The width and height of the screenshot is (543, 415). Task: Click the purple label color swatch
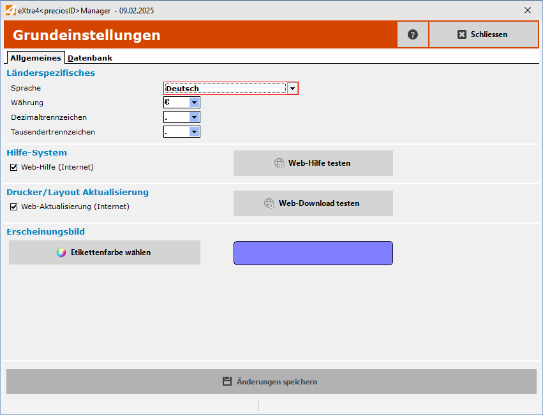[x=313, y=252]
